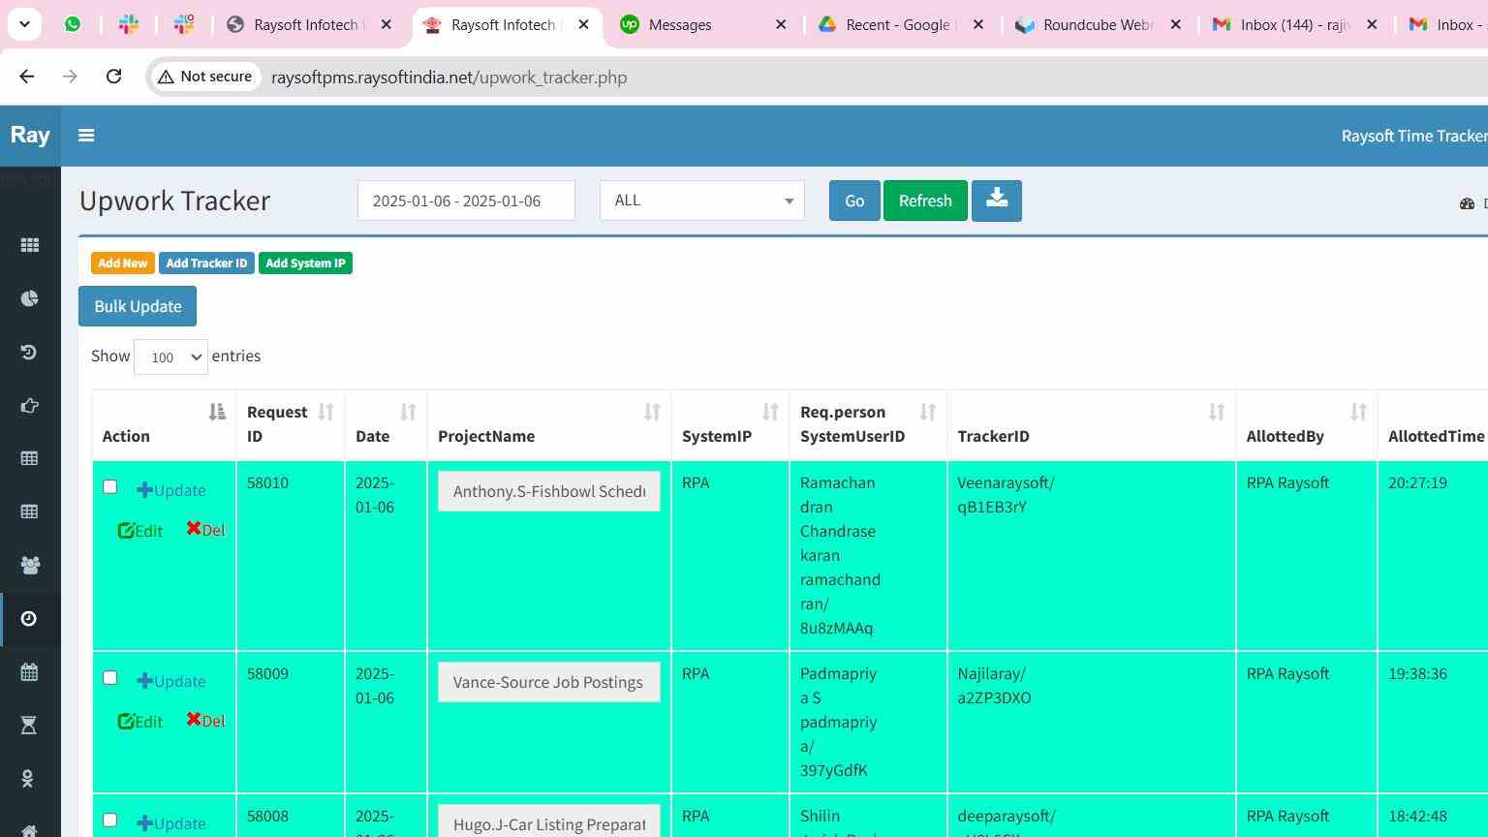Viewport: 1488px width, 837px height.
Task: Click the hourglass sidebar icon
Action: point(30,725)
